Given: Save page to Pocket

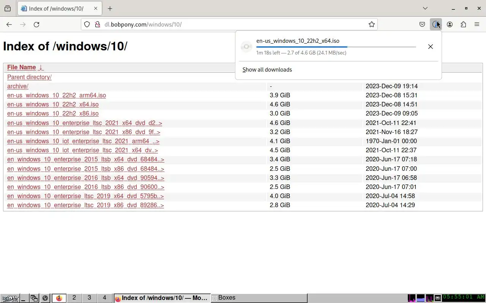Looking at the screenshot, I should (422, 24).
